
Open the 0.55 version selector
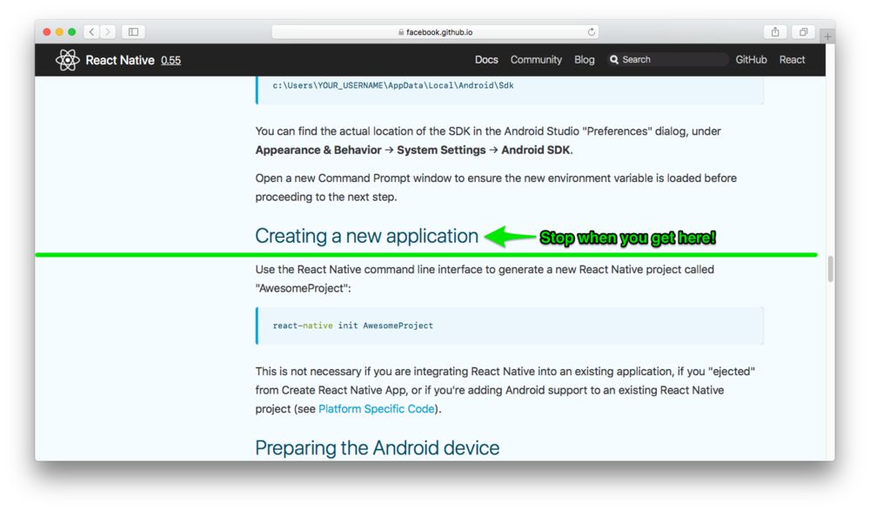[x=171, y=60]
